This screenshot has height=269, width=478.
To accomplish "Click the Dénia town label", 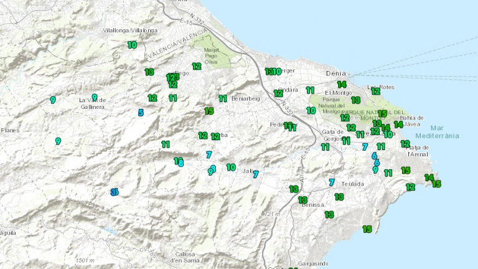I will click(335, 73).
